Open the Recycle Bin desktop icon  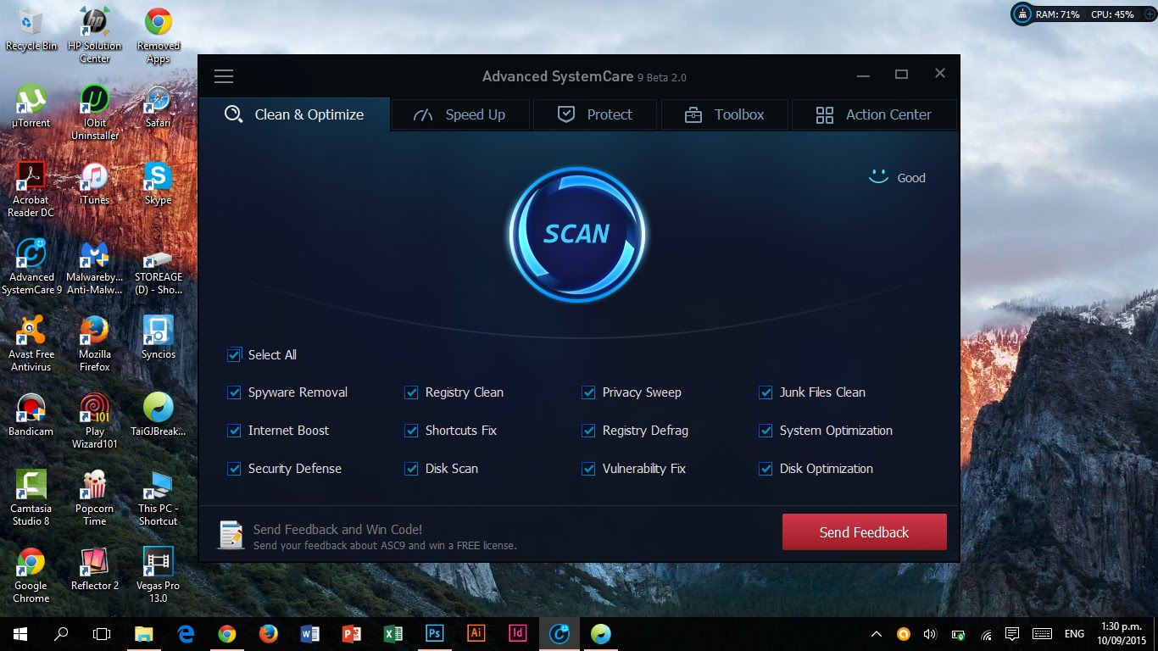(x=31, y=30)
